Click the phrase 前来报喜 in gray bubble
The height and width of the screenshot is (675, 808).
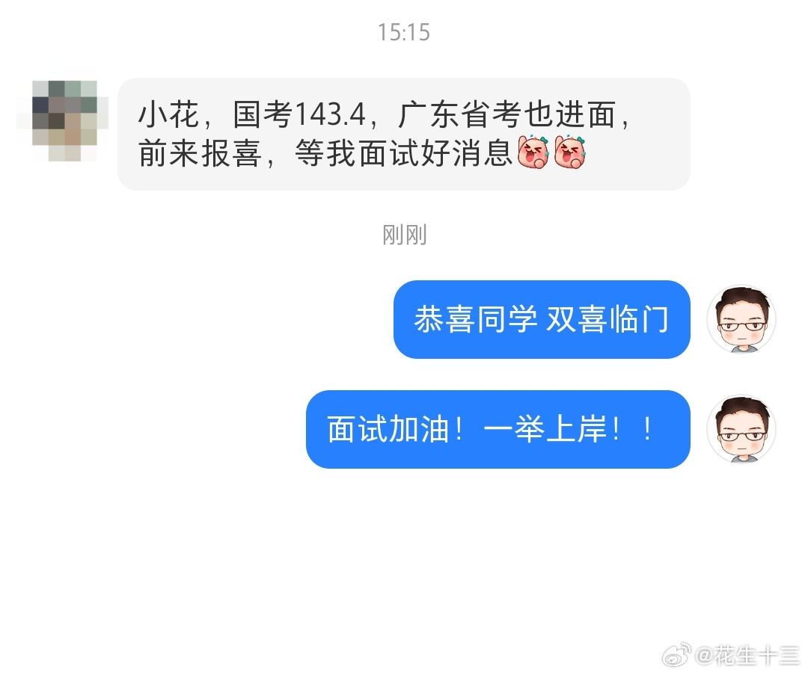pyautogui.click(x=200, y=153)
